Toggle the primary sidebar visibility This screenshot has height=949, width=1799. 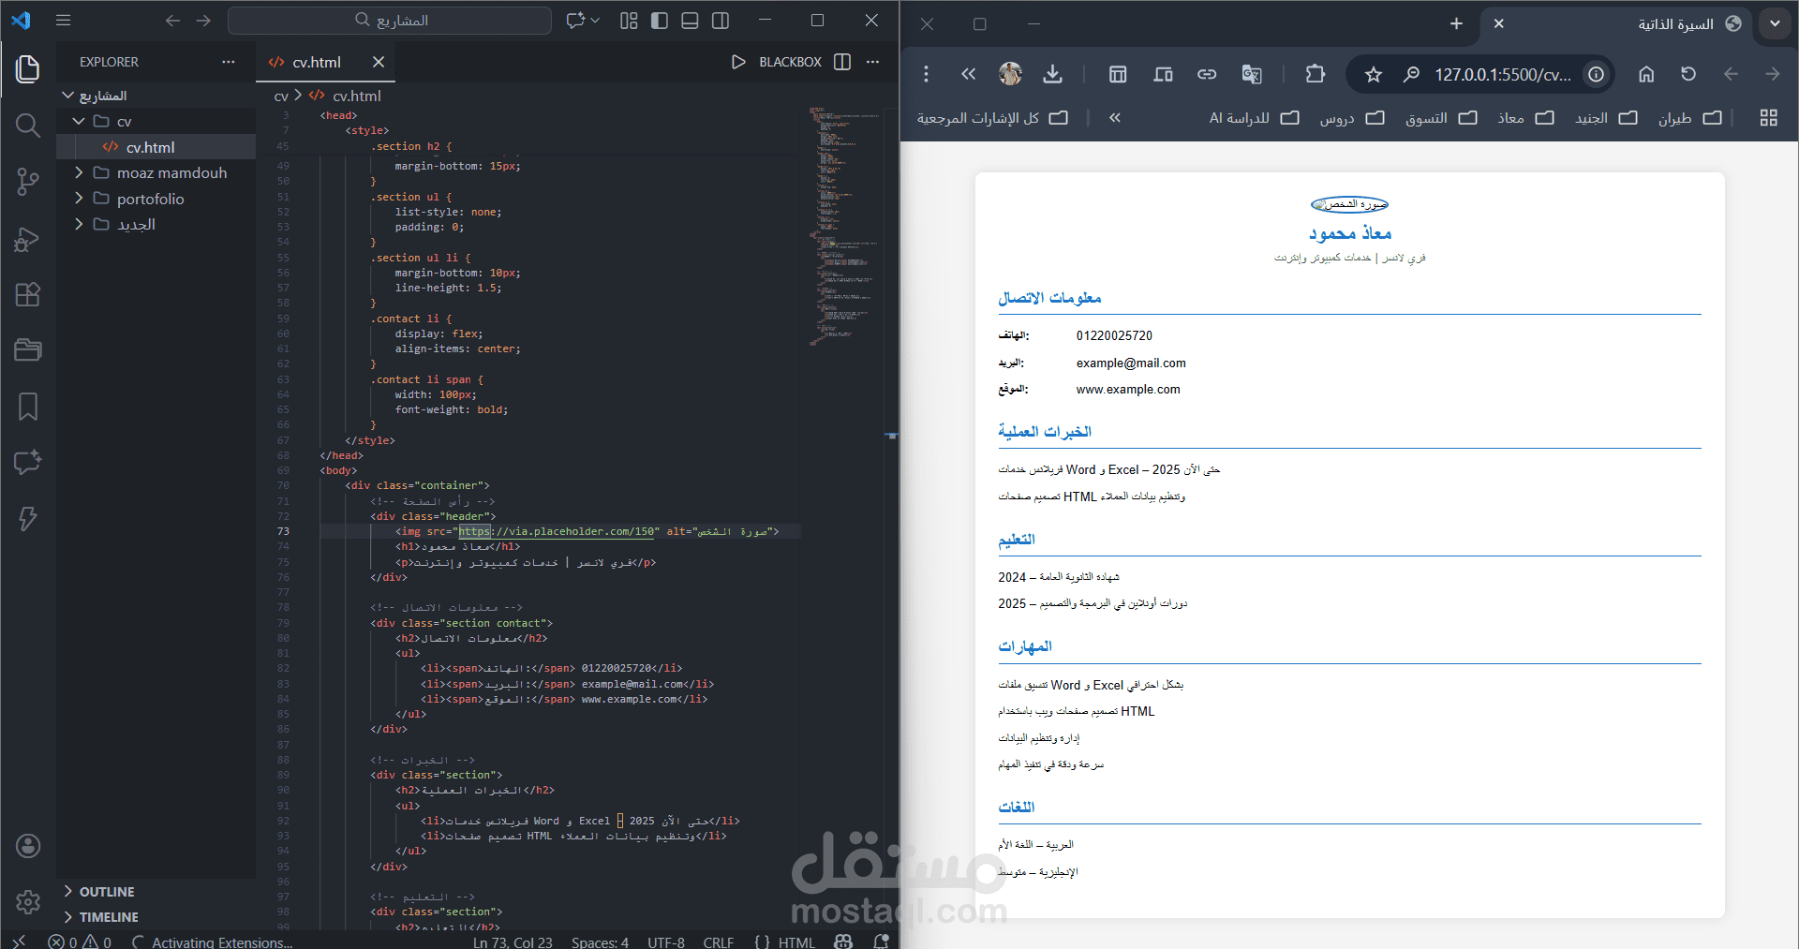660,20
